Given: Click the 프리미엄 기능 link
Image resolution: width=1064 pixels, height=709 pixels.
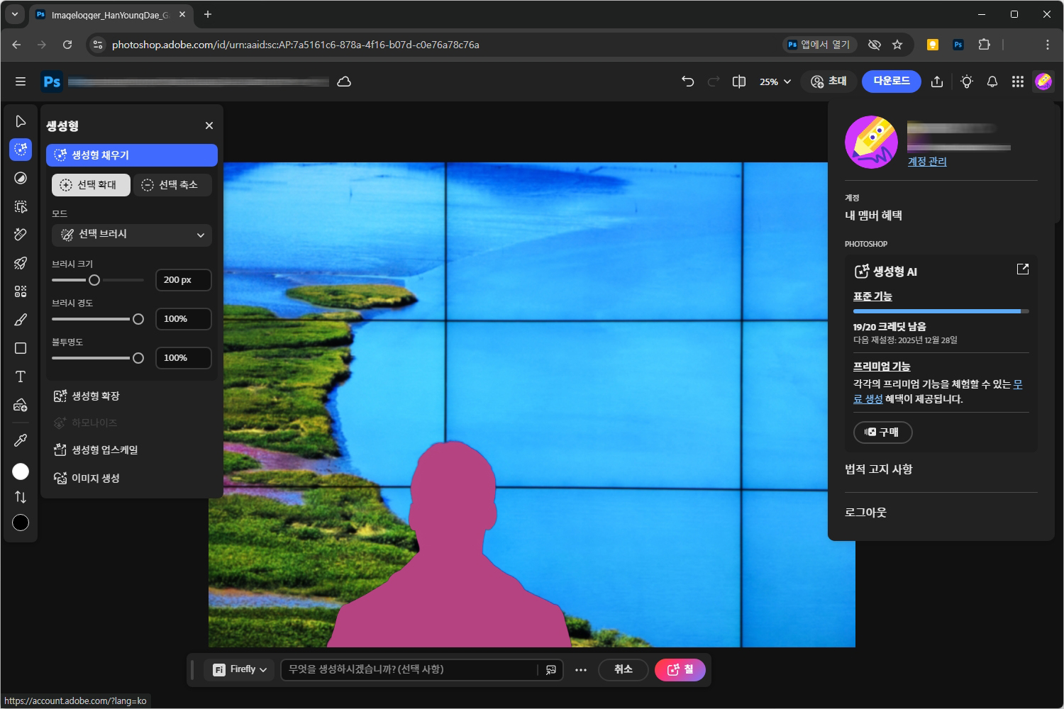Looking at the screenshot, I should pos(882,367).
